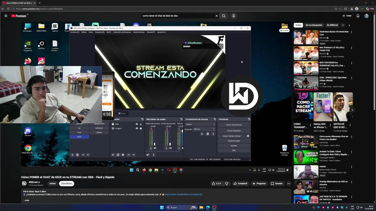Open Virtual Camera settings gear in OBS
376x211 pixels.
248,136
